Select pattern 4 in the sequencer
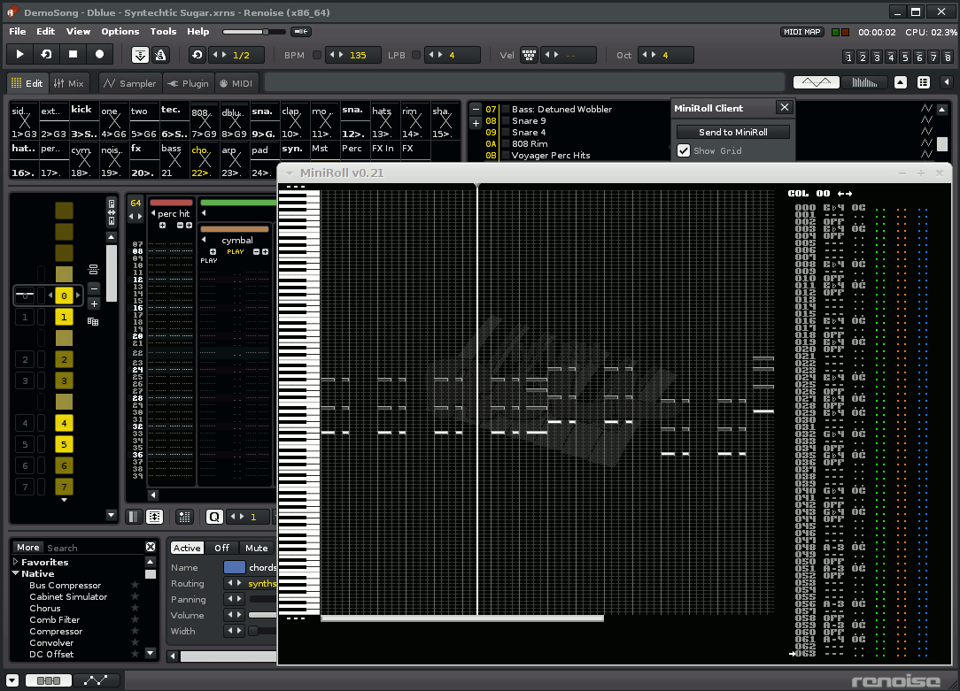The height and width of the screenshot is (691, 960). (64, 423)
